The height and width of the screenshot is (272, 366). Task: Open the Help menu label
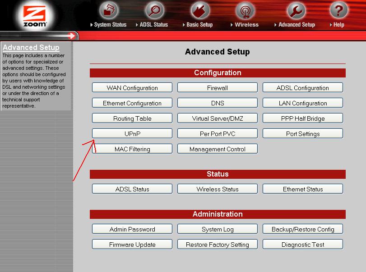tap(338, 25)
